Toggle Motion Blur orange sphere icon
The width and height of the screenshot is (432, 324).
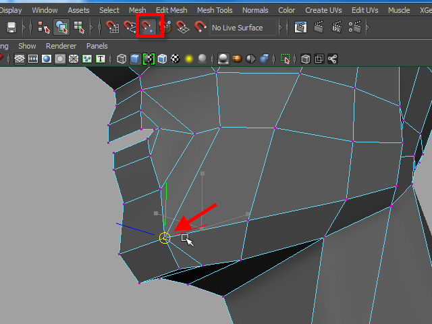pyautogui.click(x=237, y=59)
